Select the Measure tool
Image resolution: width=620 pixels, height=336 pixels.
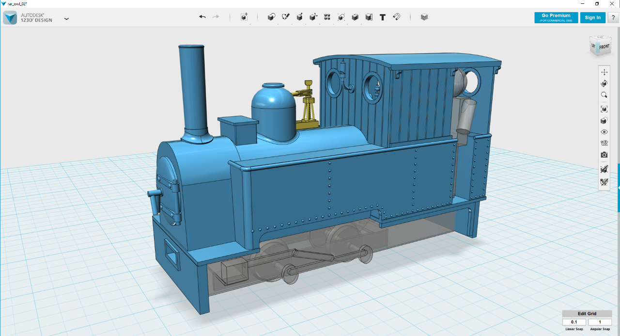(x=369, y=17)
